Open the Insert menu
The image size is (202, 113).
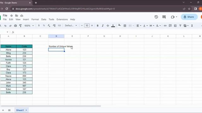click(26, 19)
